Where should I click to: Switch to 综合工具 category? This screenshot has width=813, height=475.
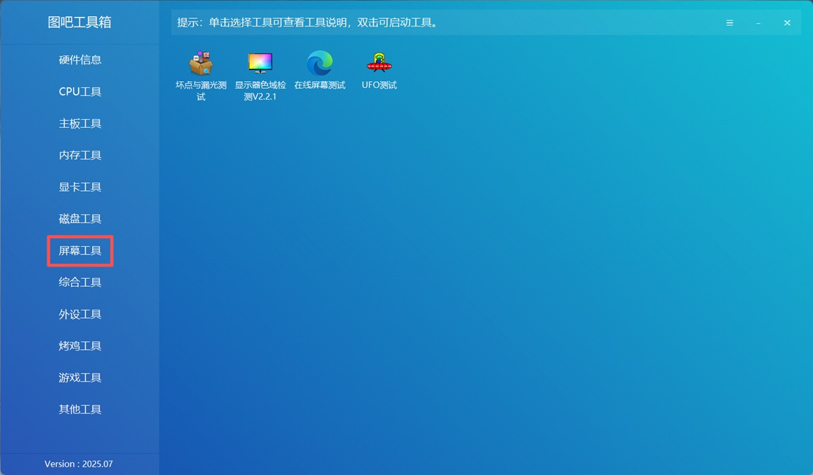pos(79,282)
